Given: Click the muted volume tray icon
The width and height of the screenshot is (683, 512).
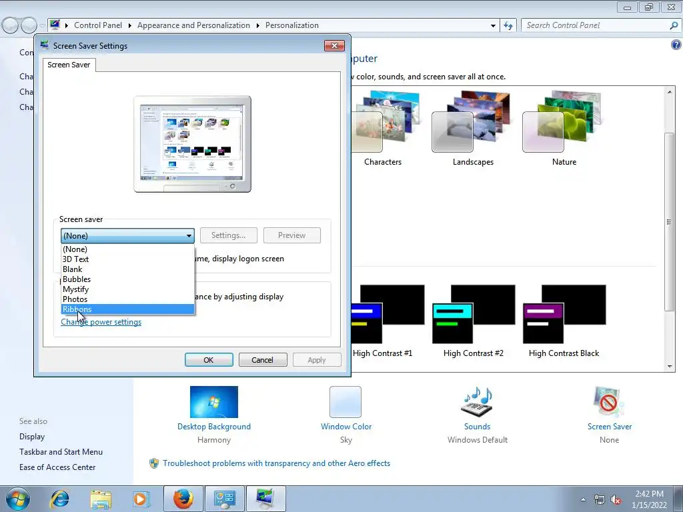Looking at the screenshot, I should tap(616, 500).
